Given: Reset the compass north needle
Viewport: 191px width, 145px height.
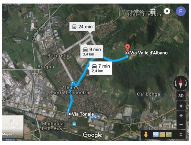Looking at the screenshot, I should point(181,83).
